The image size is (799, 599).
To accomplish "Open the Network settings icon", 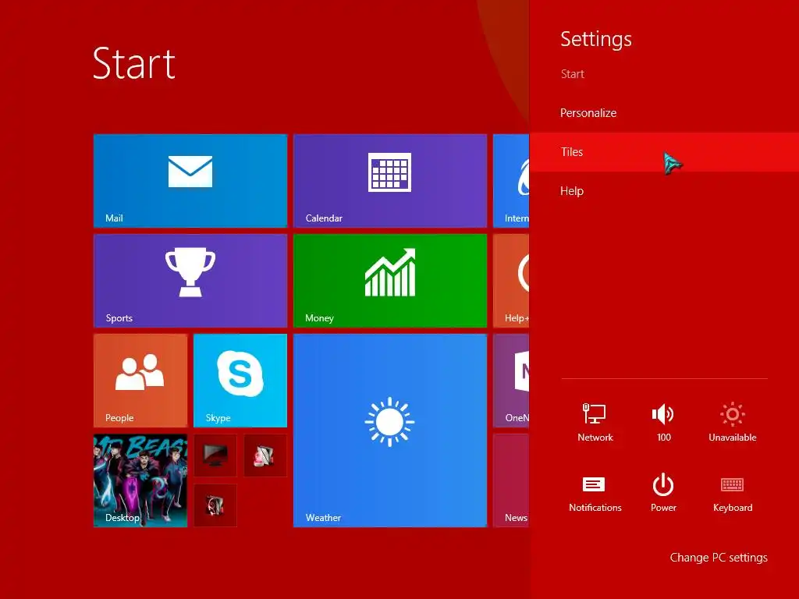I will click(595, 422).
